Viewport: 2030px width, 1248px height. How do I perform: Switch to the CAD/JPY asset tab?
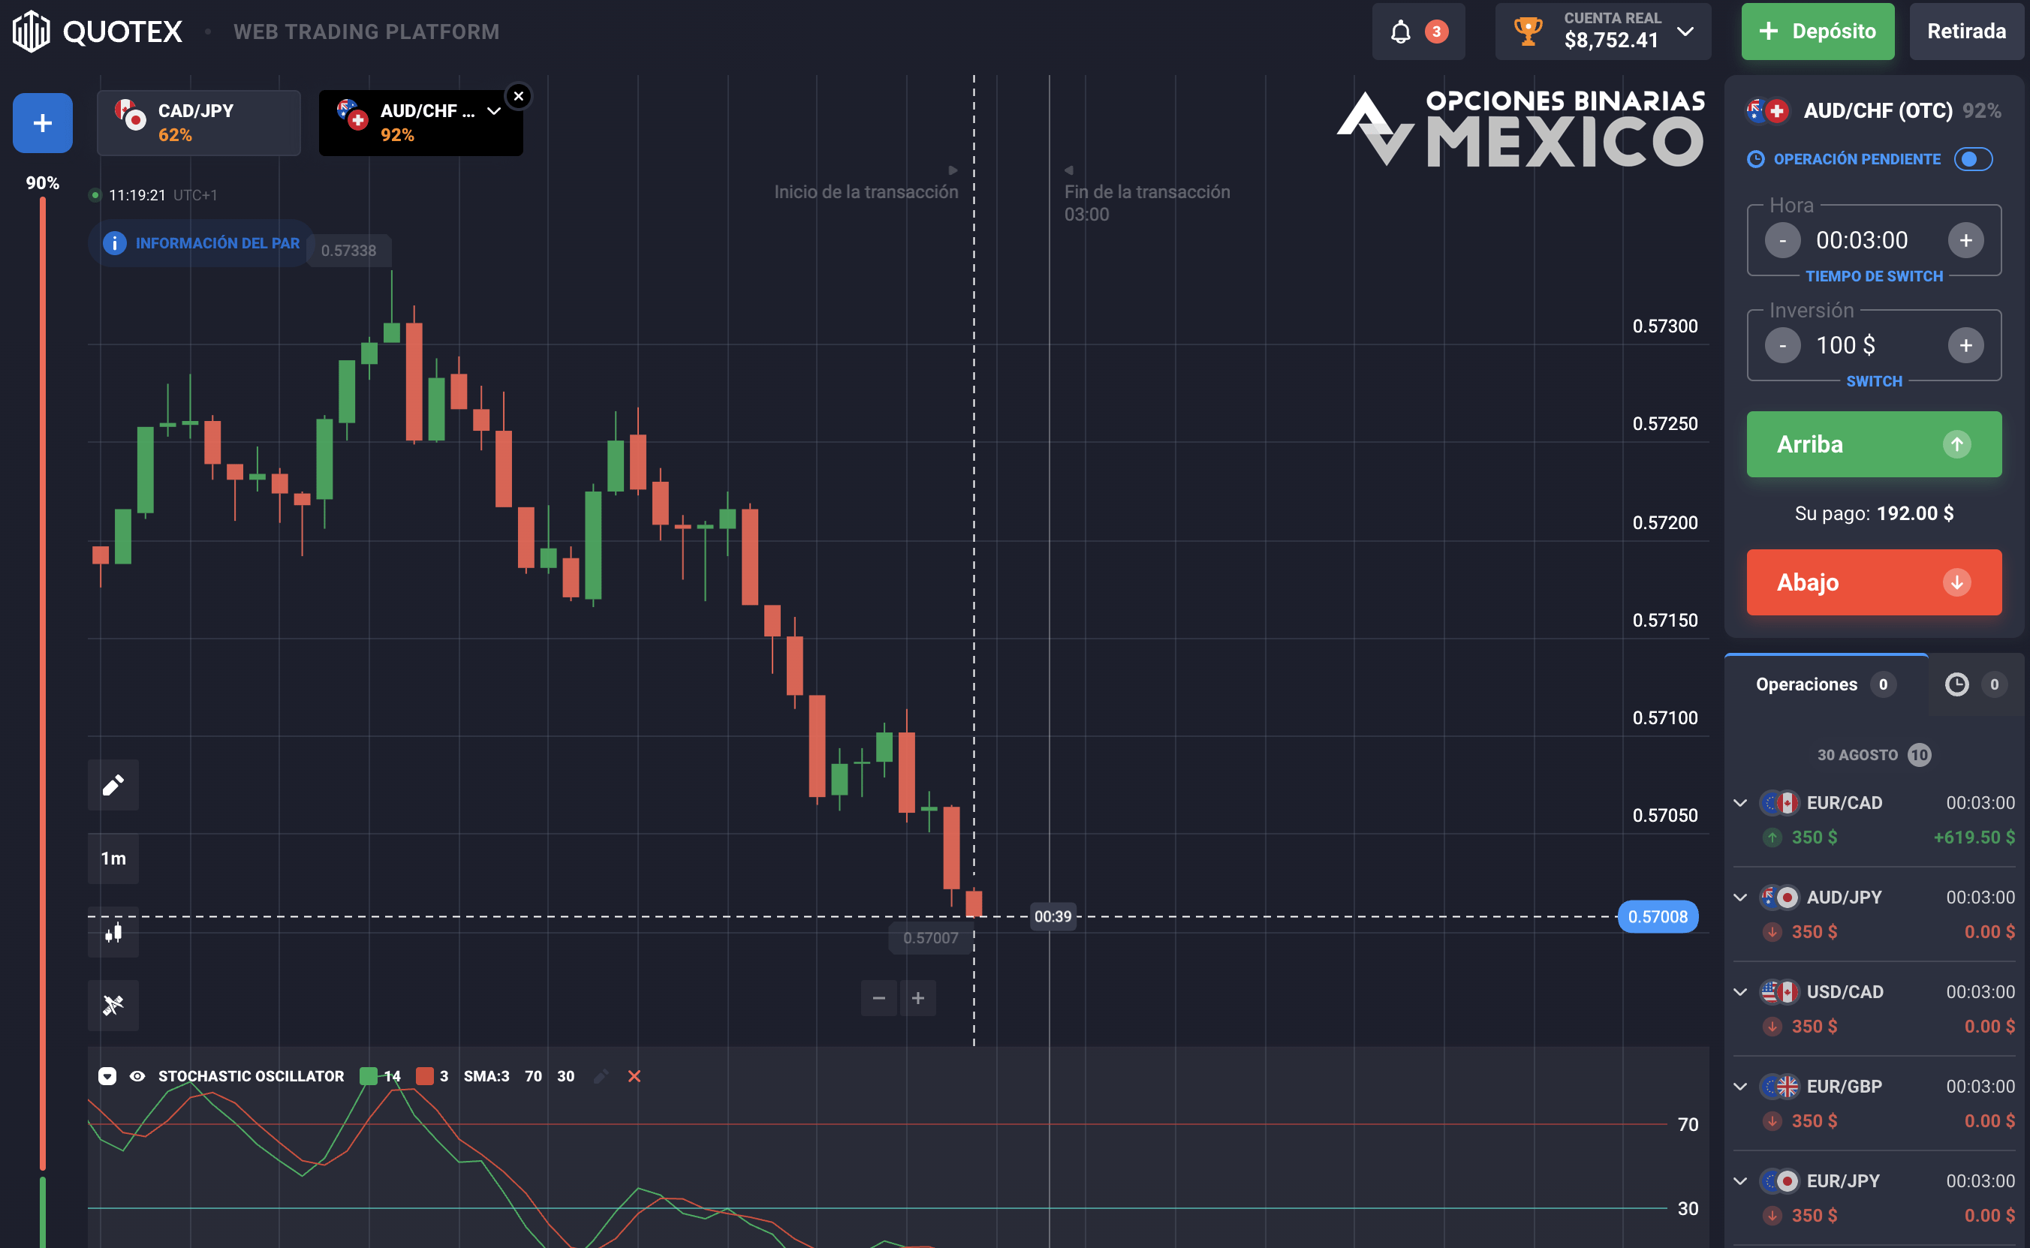pyautogui.click(x=199, y=123)
